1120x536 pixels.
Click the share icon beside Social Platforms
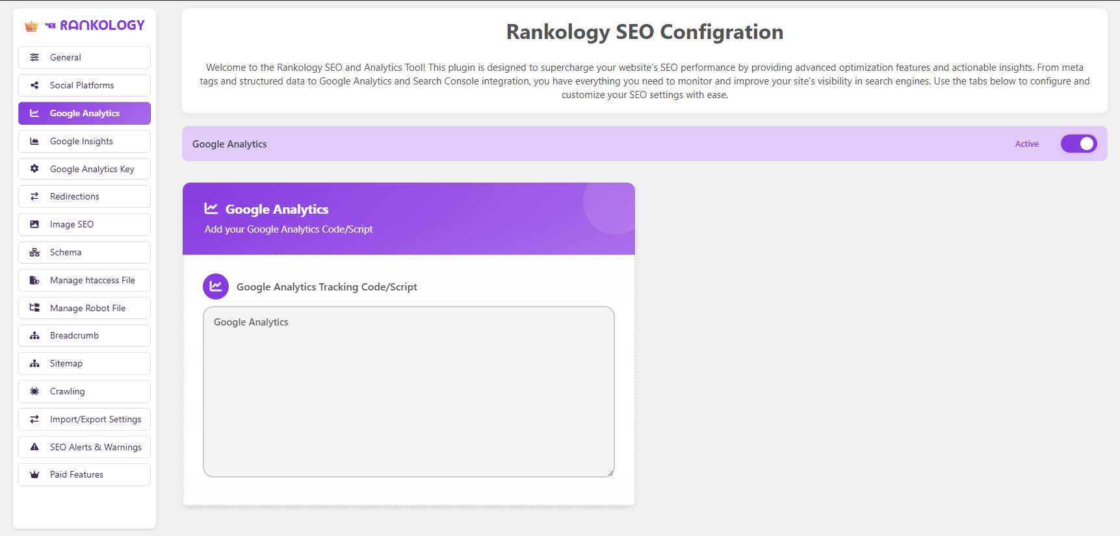(x=34, y=85)
